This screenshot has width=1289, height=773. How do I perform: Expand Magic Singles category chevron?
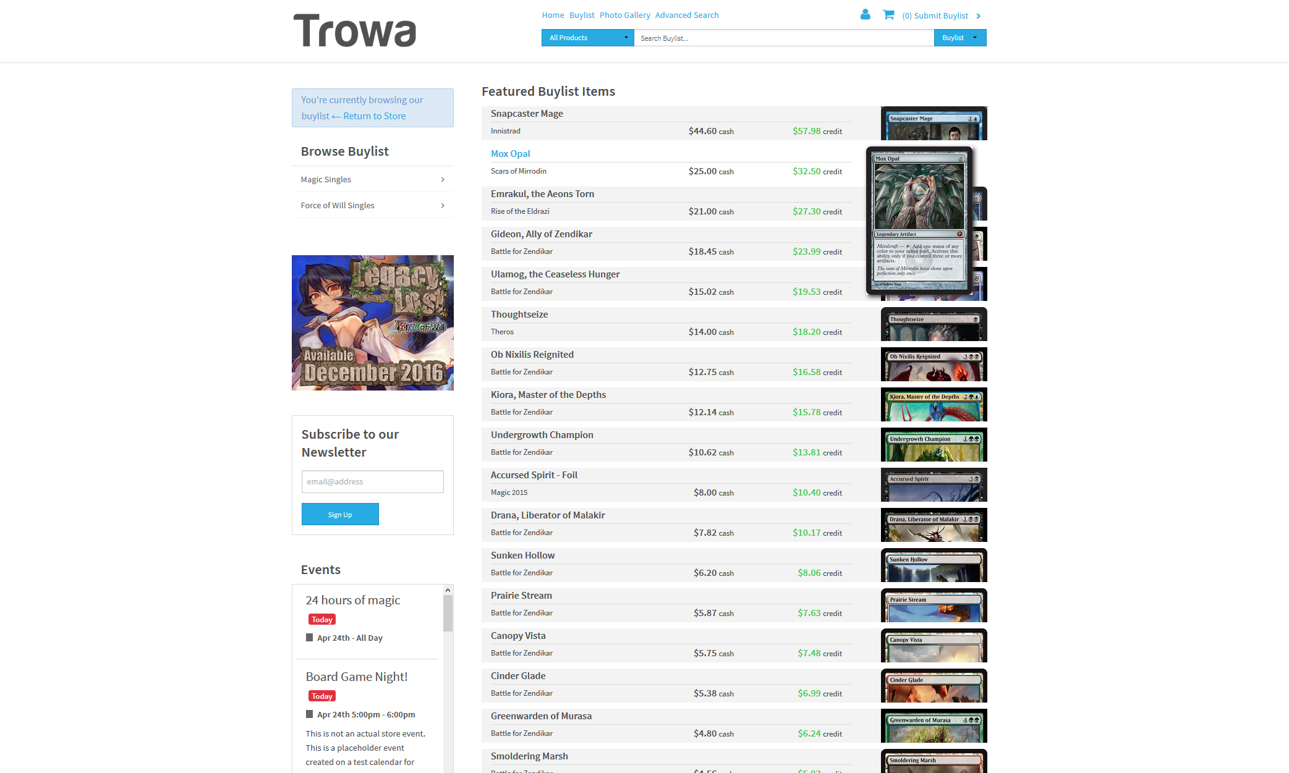[443, 180]
